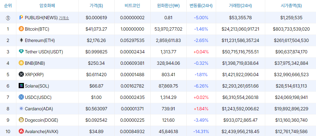This screenshot has height=136, width=316.
Task: Click the Tether USDt logo icon
Action: point(21,52)
